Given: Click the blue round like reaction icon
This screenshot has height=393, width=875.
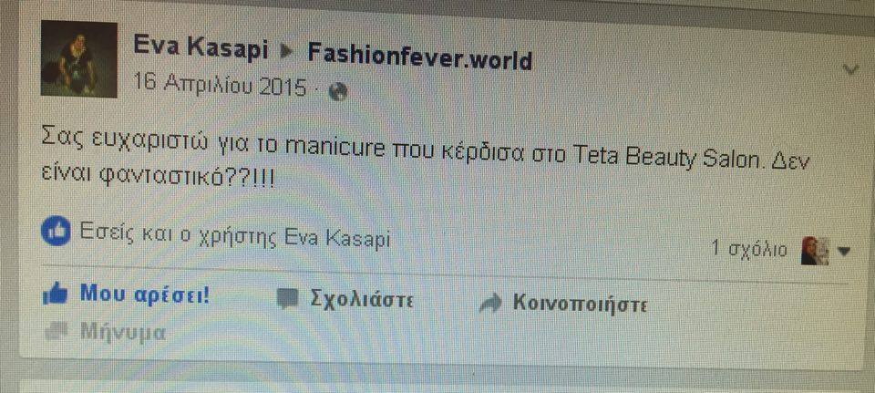Looking at the screenshot, I should 56,232.
